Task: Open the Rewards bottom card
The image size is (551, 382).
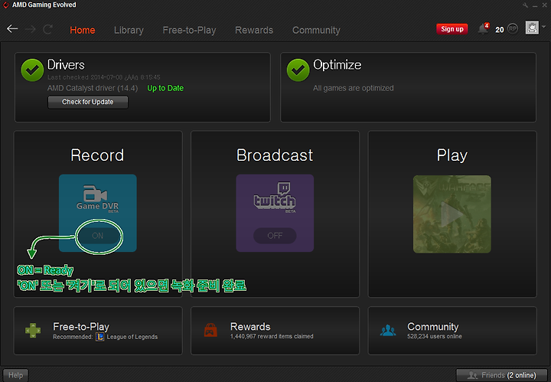Action: click(275, 331)
